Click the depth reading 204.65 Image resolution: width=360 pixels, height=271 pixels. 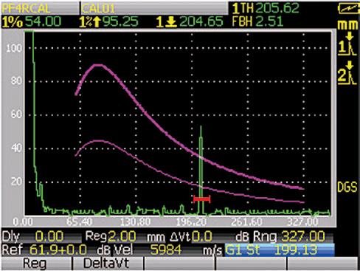tap(190, 21)
